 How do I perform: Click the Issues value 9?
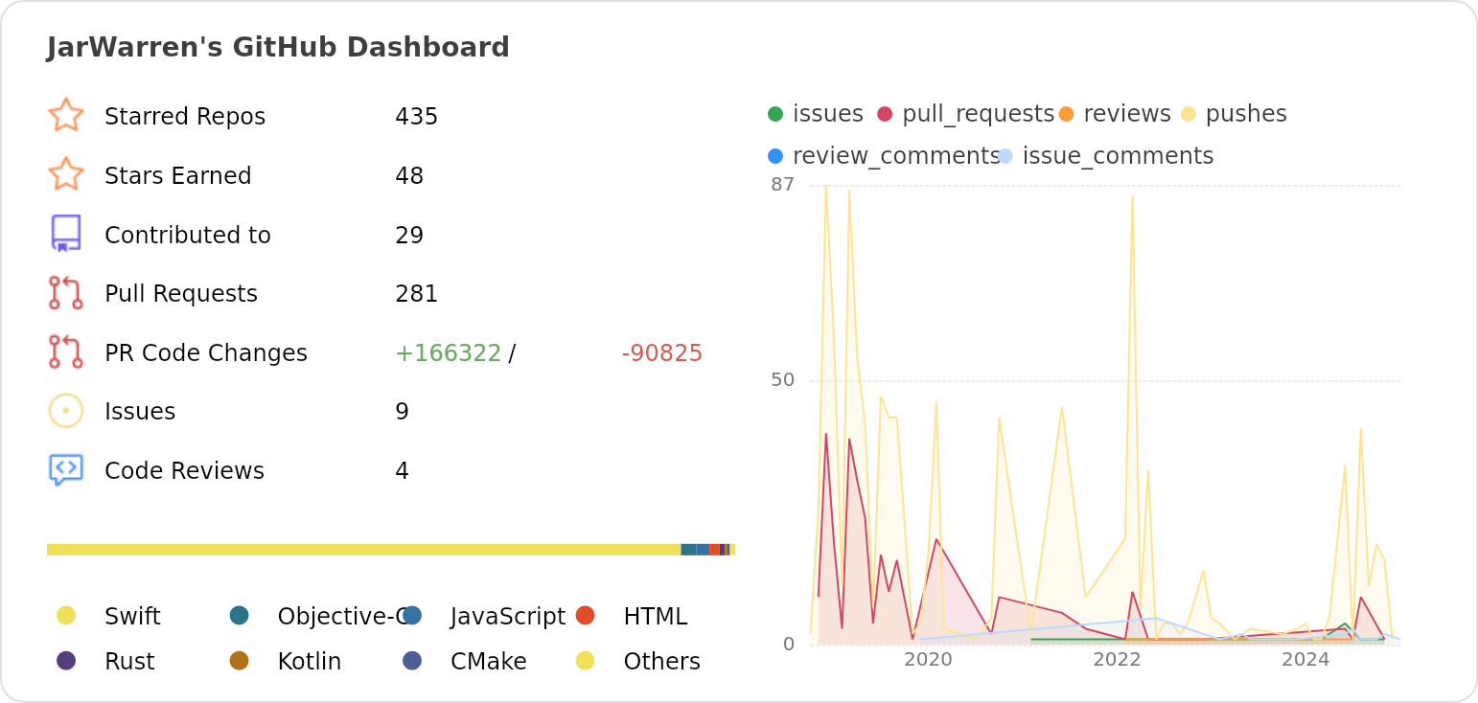click(x=403, y=412)
